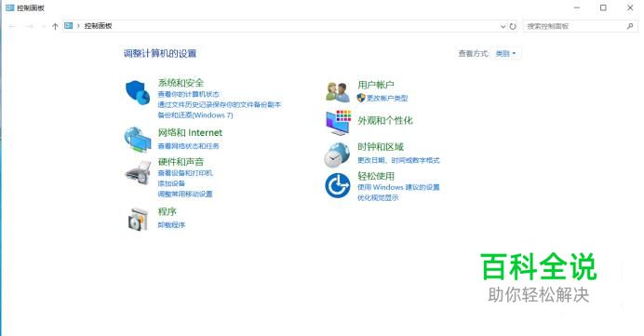This screenshot has height=336, width=644.
Task: Click 卸载程序 link
Action: [171, 225]
